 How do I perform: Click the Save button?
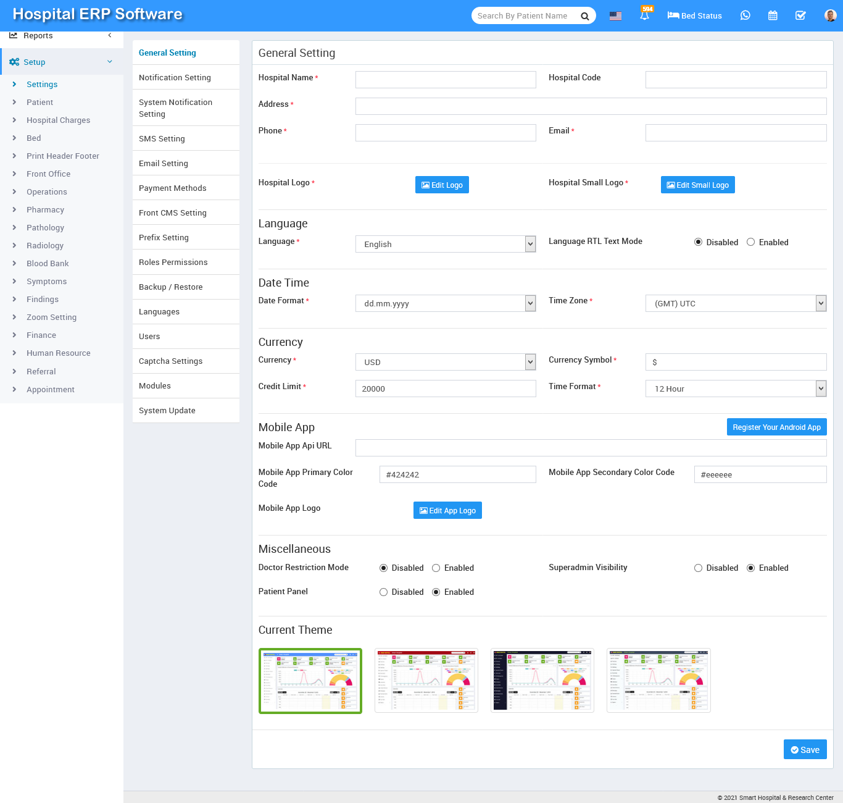[805, 750]
